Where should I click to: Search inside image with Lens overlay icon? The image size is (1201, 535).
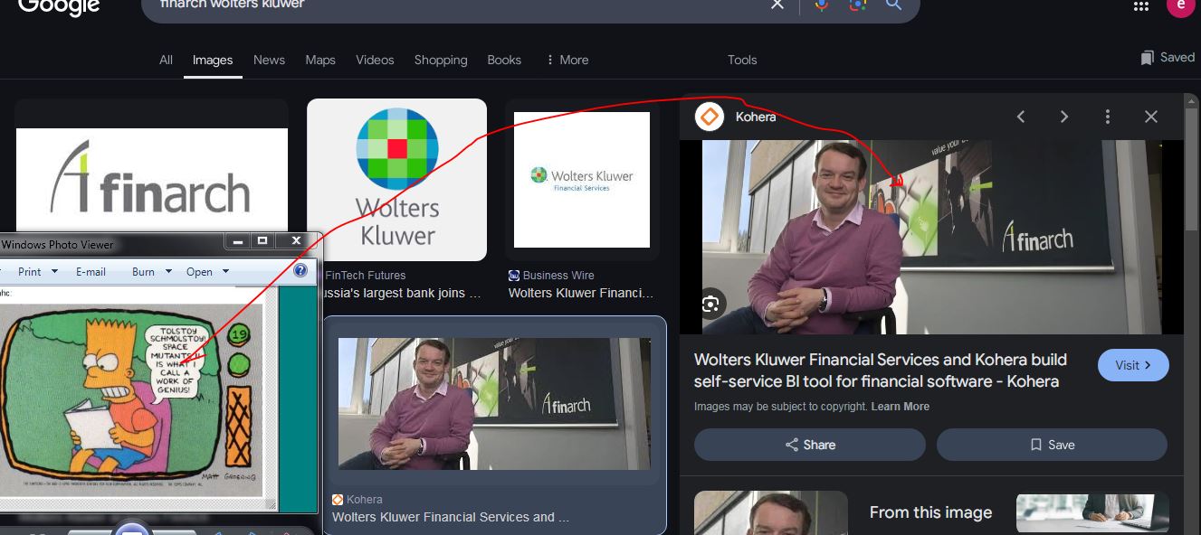tap(711, 303)
